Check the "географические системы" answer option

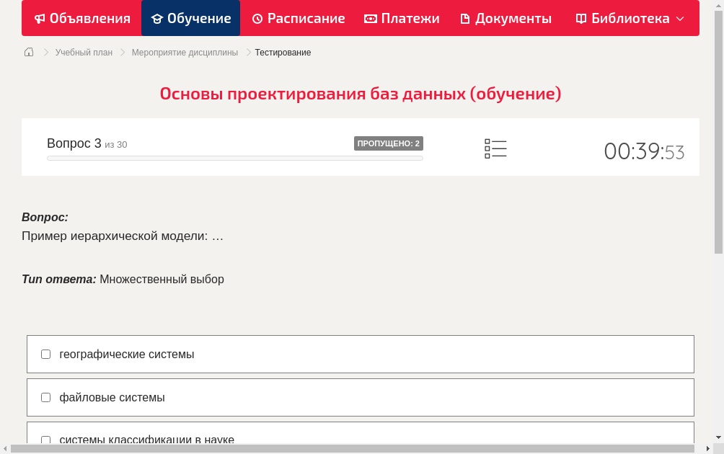pos(45,354)
